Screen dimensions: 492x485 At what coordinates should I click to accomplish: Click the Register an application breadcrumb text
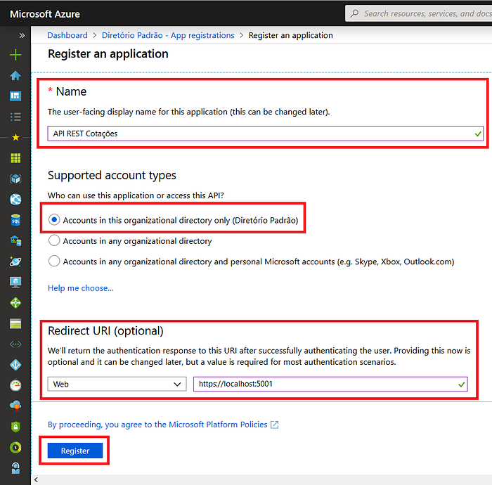click(290, 35)
